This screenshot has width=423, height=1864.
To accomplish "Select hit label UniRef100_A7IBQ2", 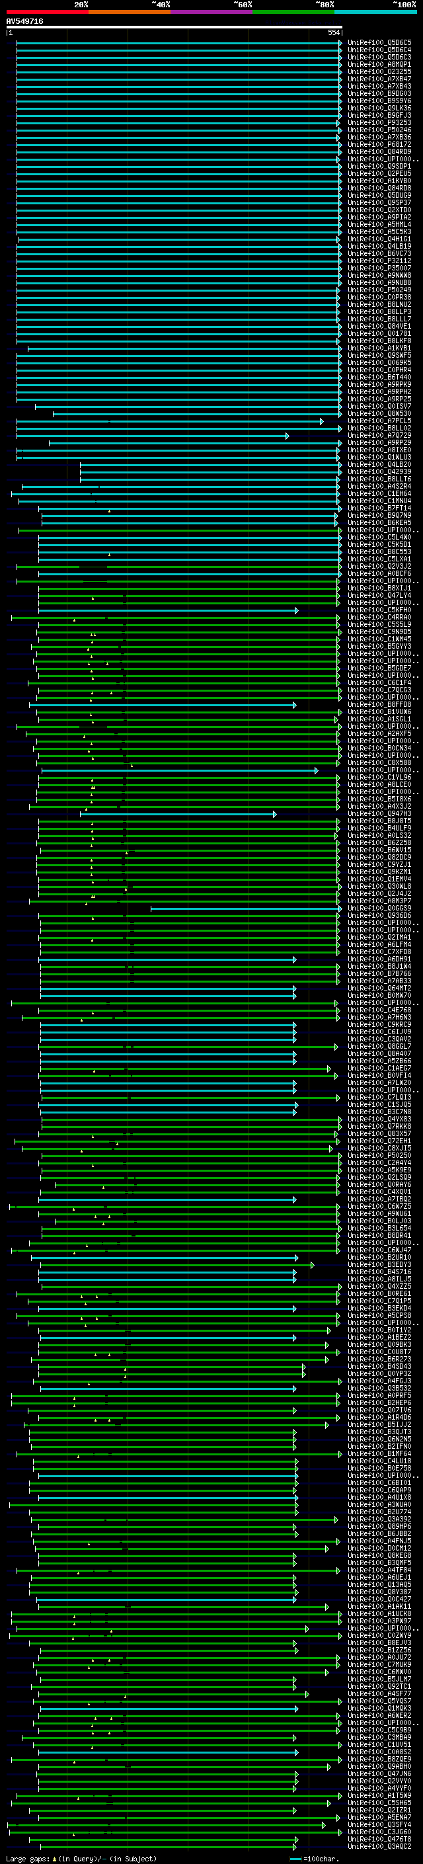I will click(x=379, y=1199).
